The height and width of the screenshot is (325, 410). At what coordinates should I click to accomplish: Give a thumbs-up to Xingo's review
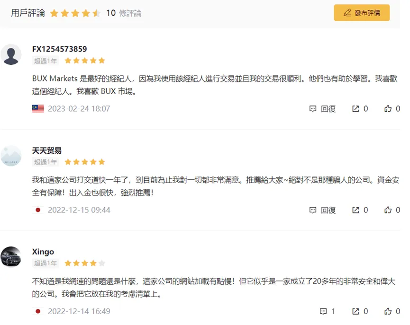point(388,311)
